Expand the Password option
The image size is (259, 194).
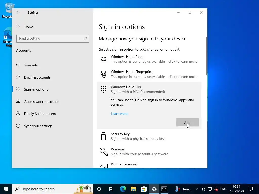point(149,152)
